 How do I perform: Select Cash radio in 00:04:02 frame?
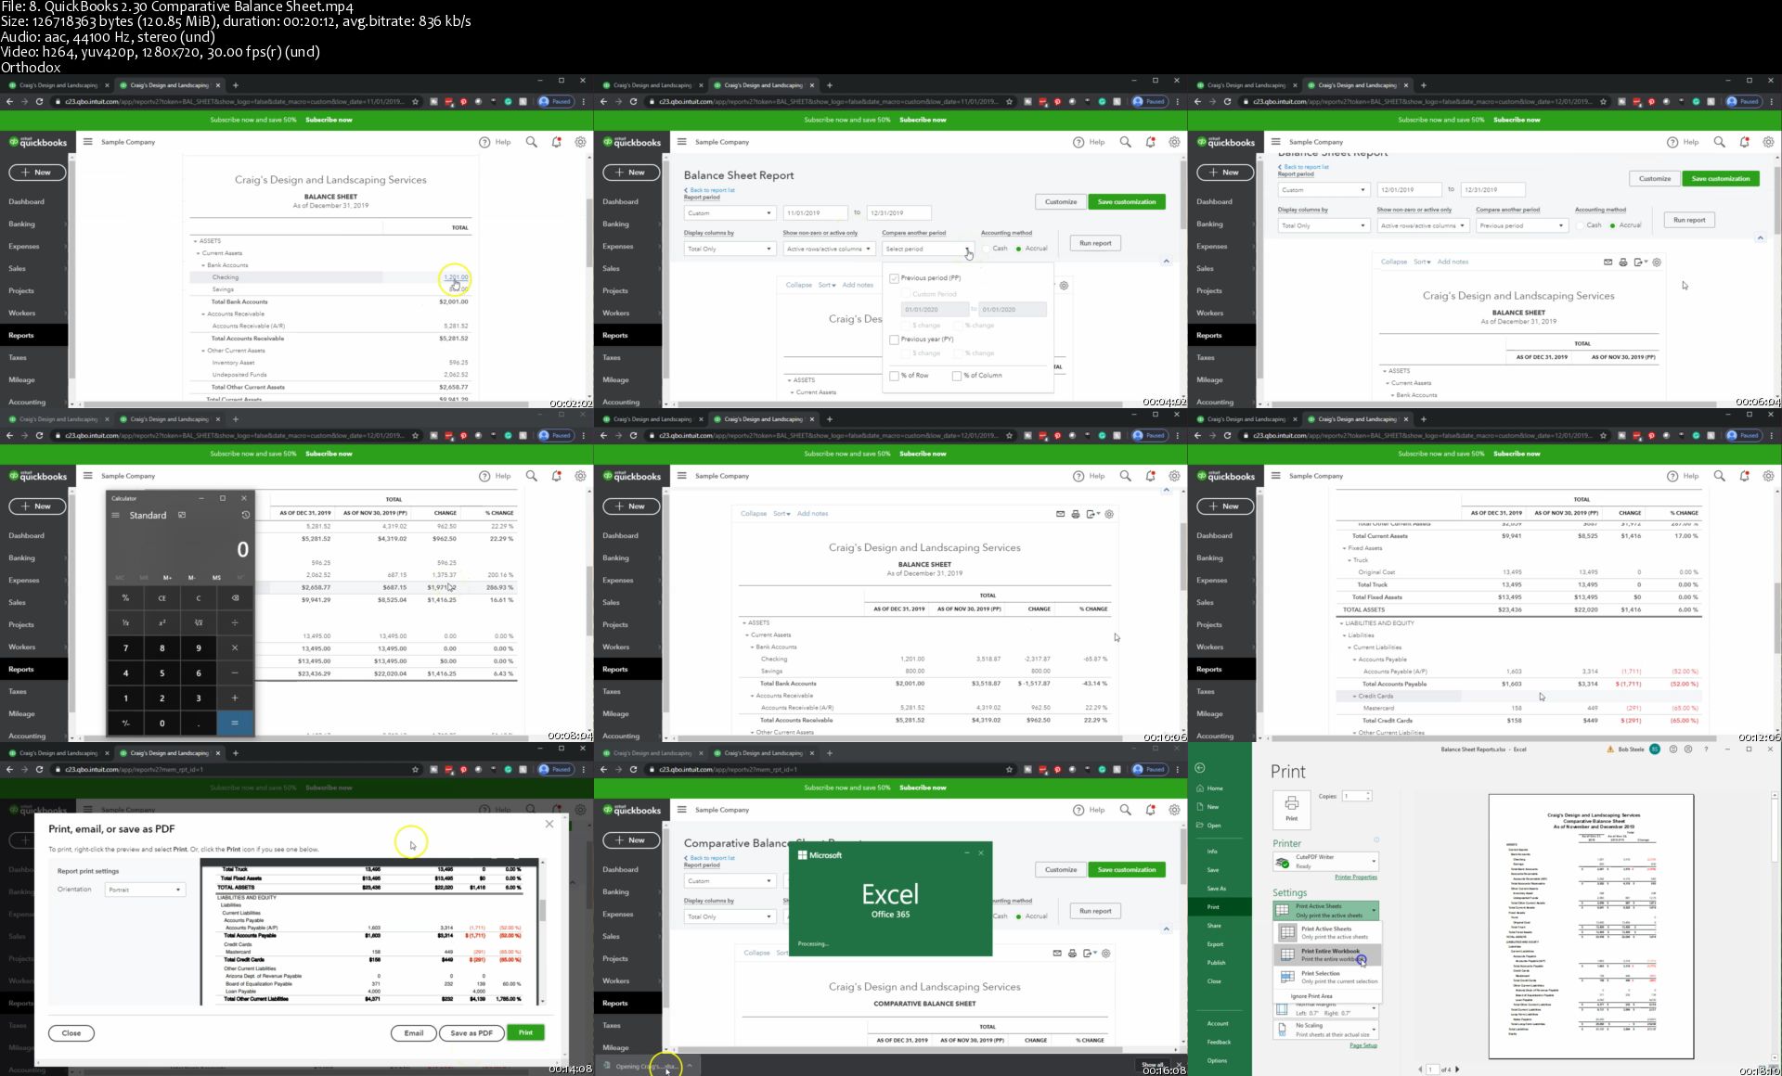987,249
